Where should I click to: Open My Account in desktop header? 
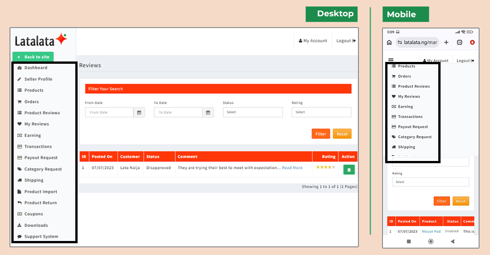(x=313, y=41)
